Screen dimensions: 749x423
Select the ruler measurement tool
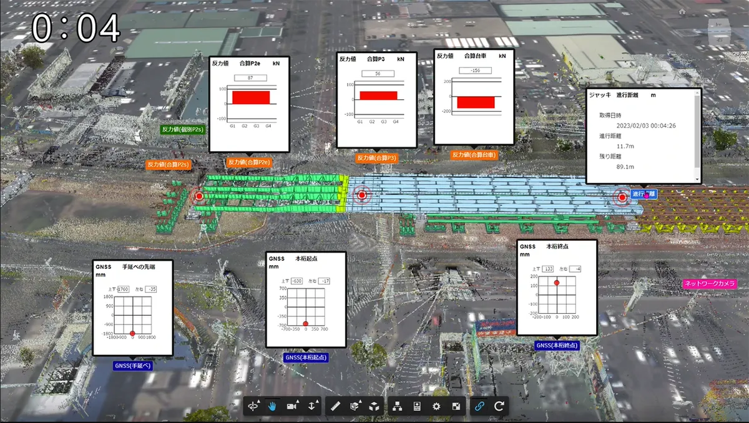point(335,406)
